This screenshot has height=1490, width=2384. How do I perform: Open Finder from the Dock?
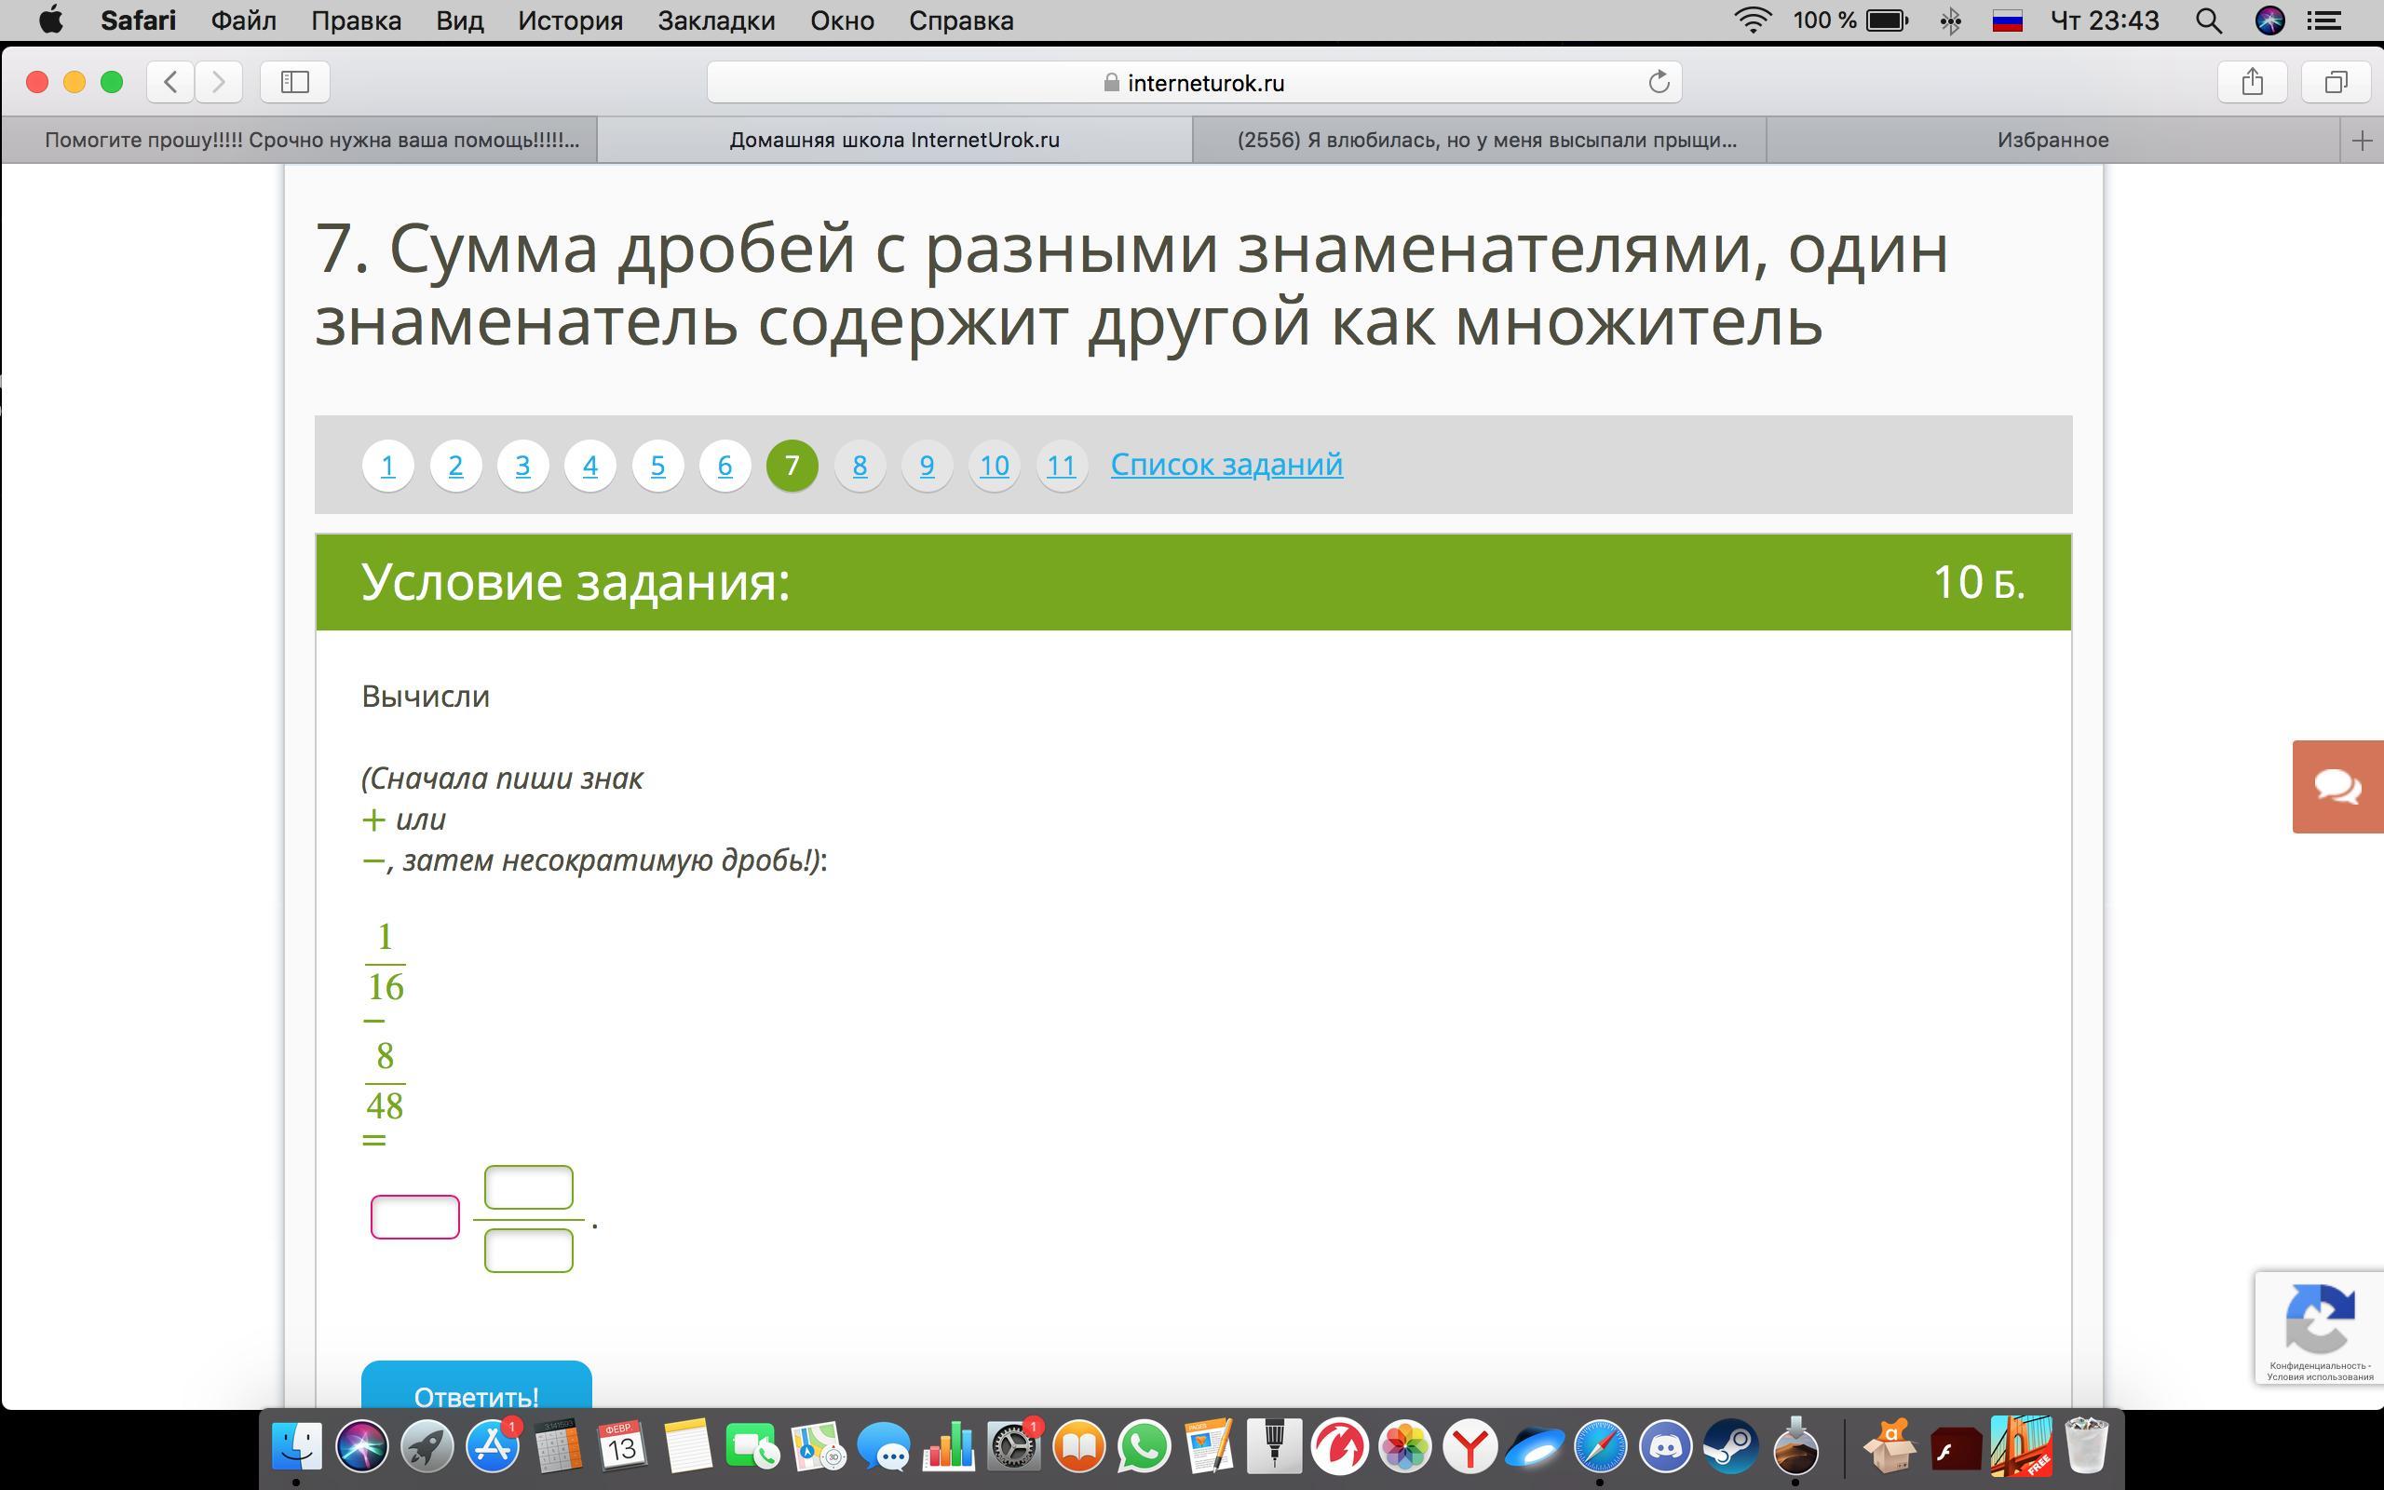(296, 1446)
